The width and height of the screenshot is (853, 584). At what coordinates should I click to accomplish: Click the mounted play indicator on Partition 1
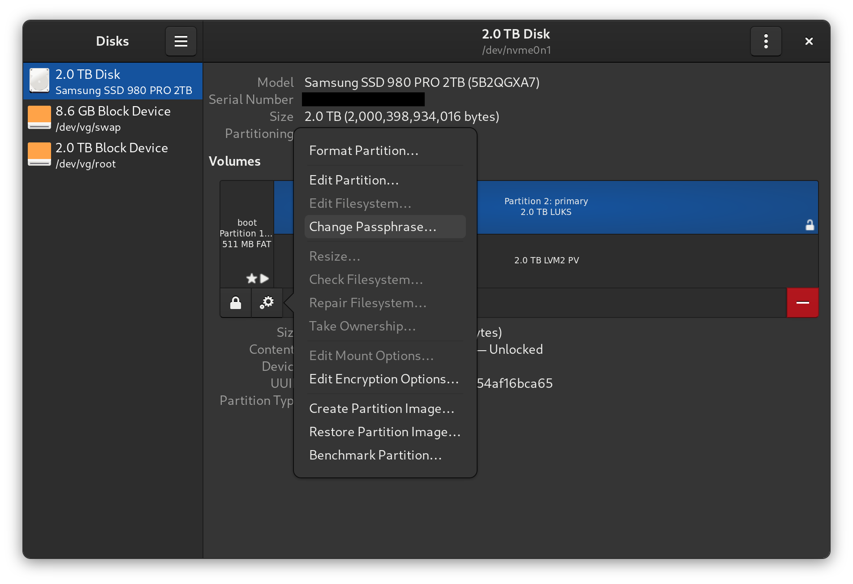pyautogui.click(x=264, y=278)
